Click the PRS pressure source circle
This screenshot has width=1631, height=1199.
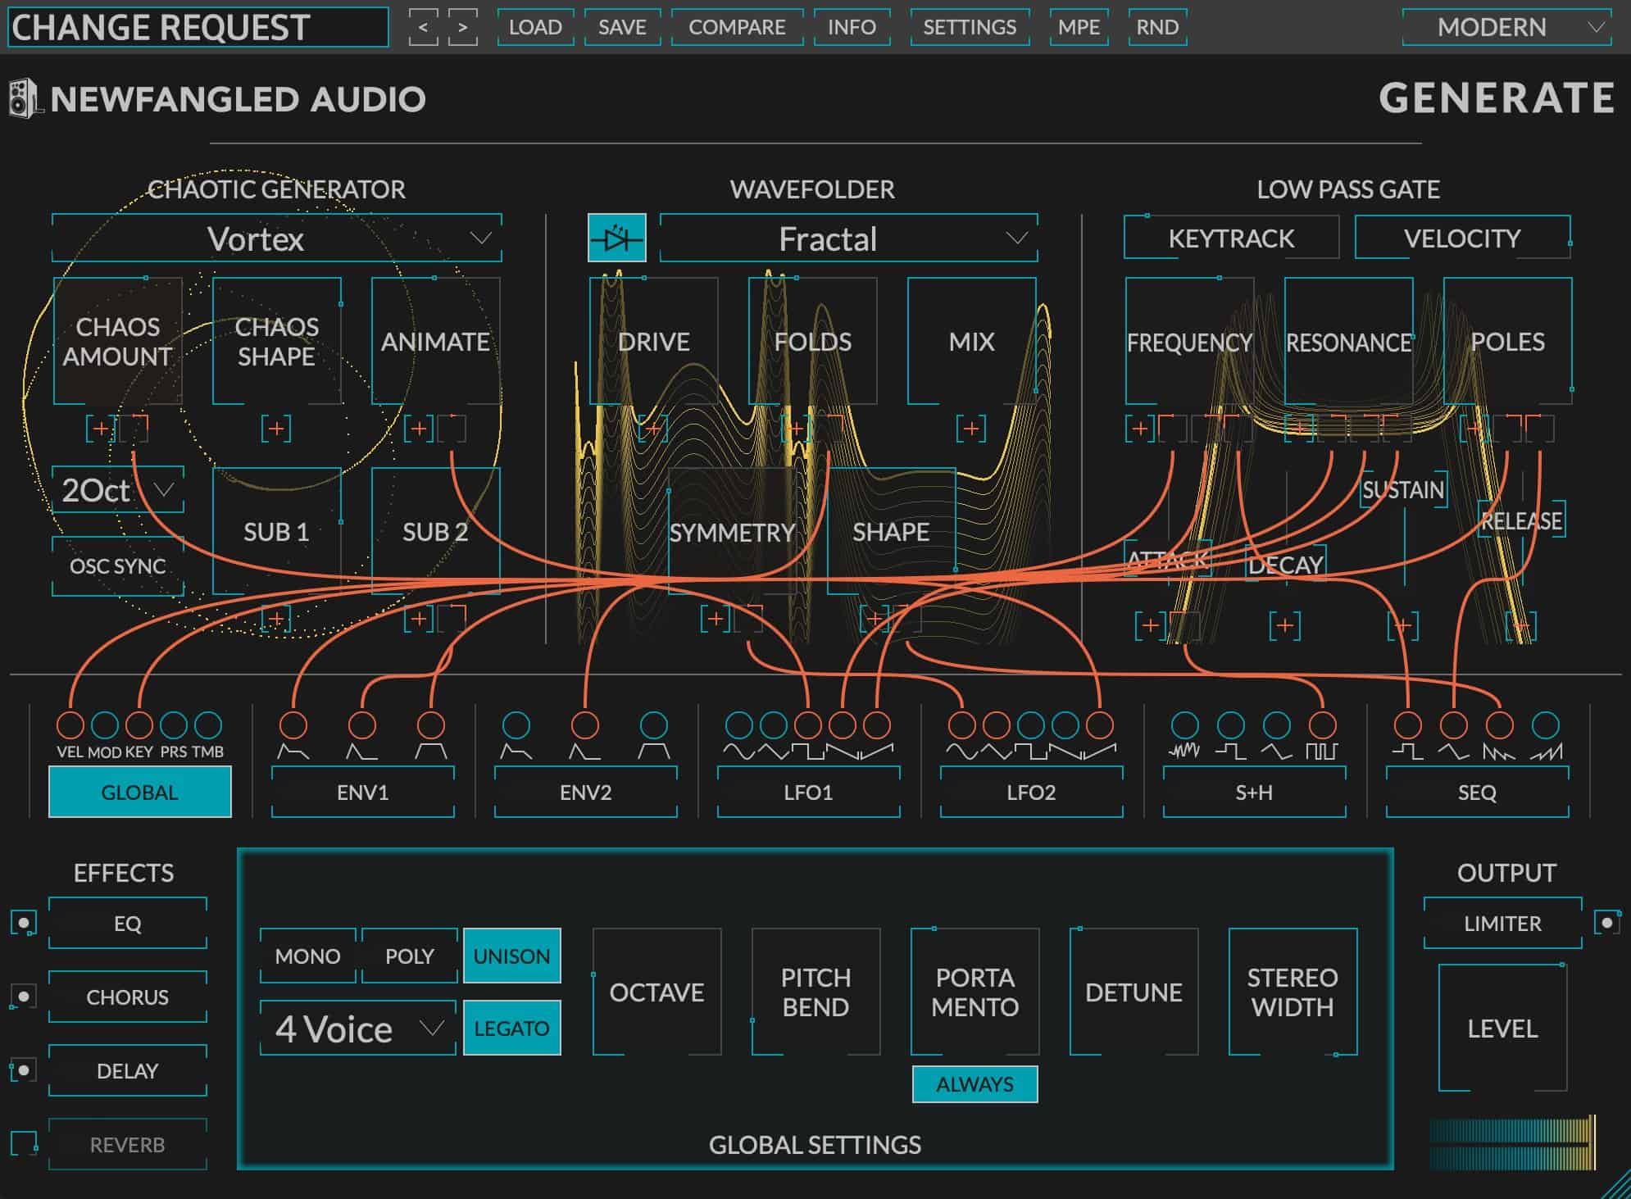coord(174,725)
